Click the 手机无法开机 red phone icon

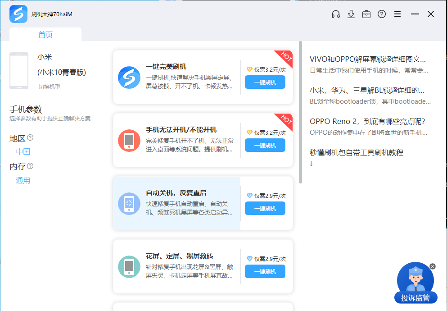(129, 140)
